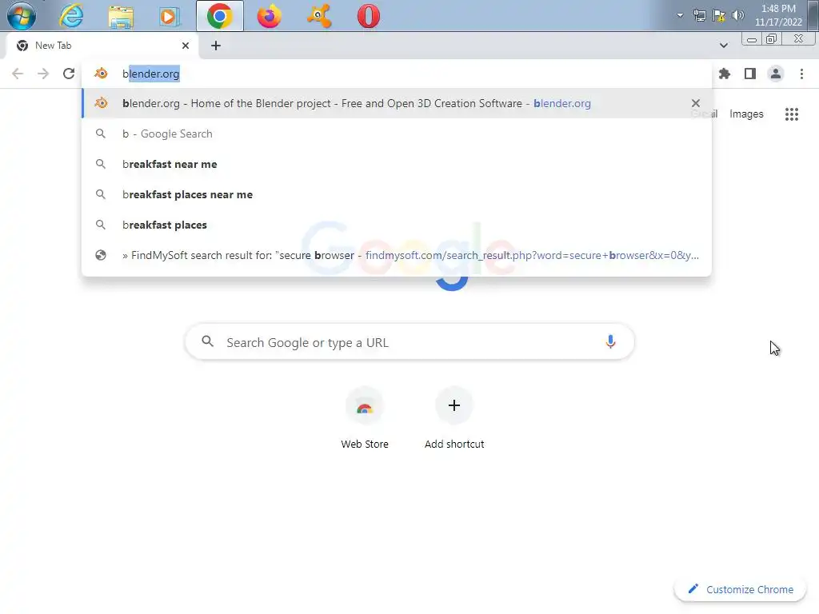This screenshot has height=614, width=819.
Task: Switch to the New Tab tab
Action: click(x=102, y=46)
